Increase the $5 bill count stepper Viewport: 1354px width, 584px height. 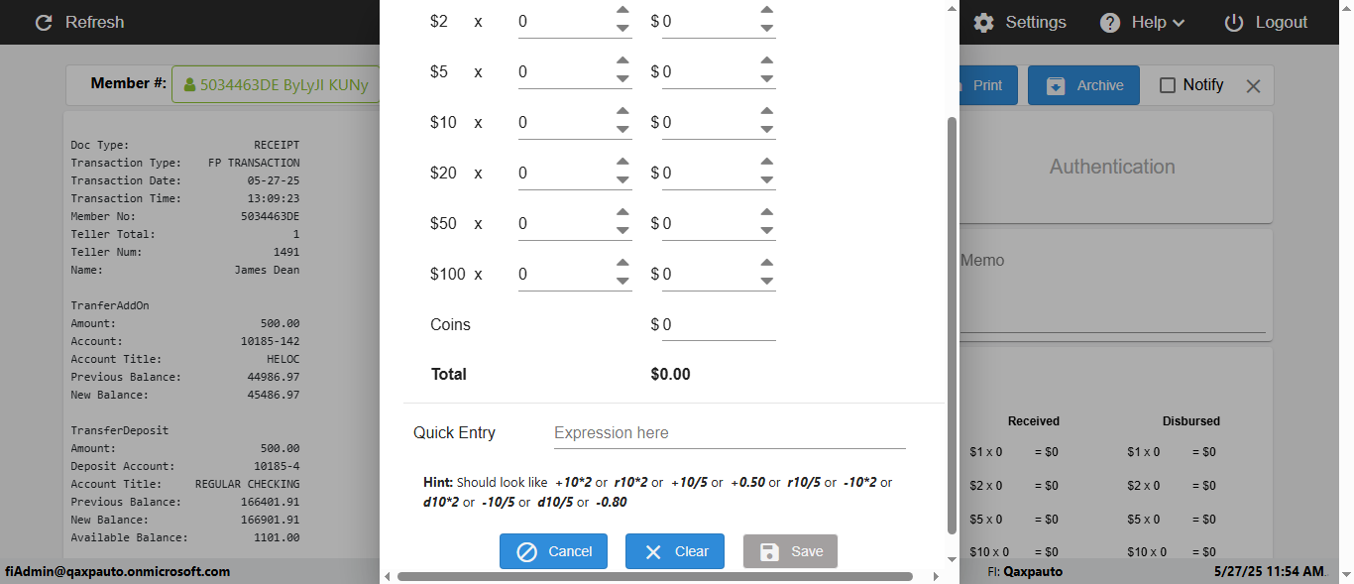(622, 61)
